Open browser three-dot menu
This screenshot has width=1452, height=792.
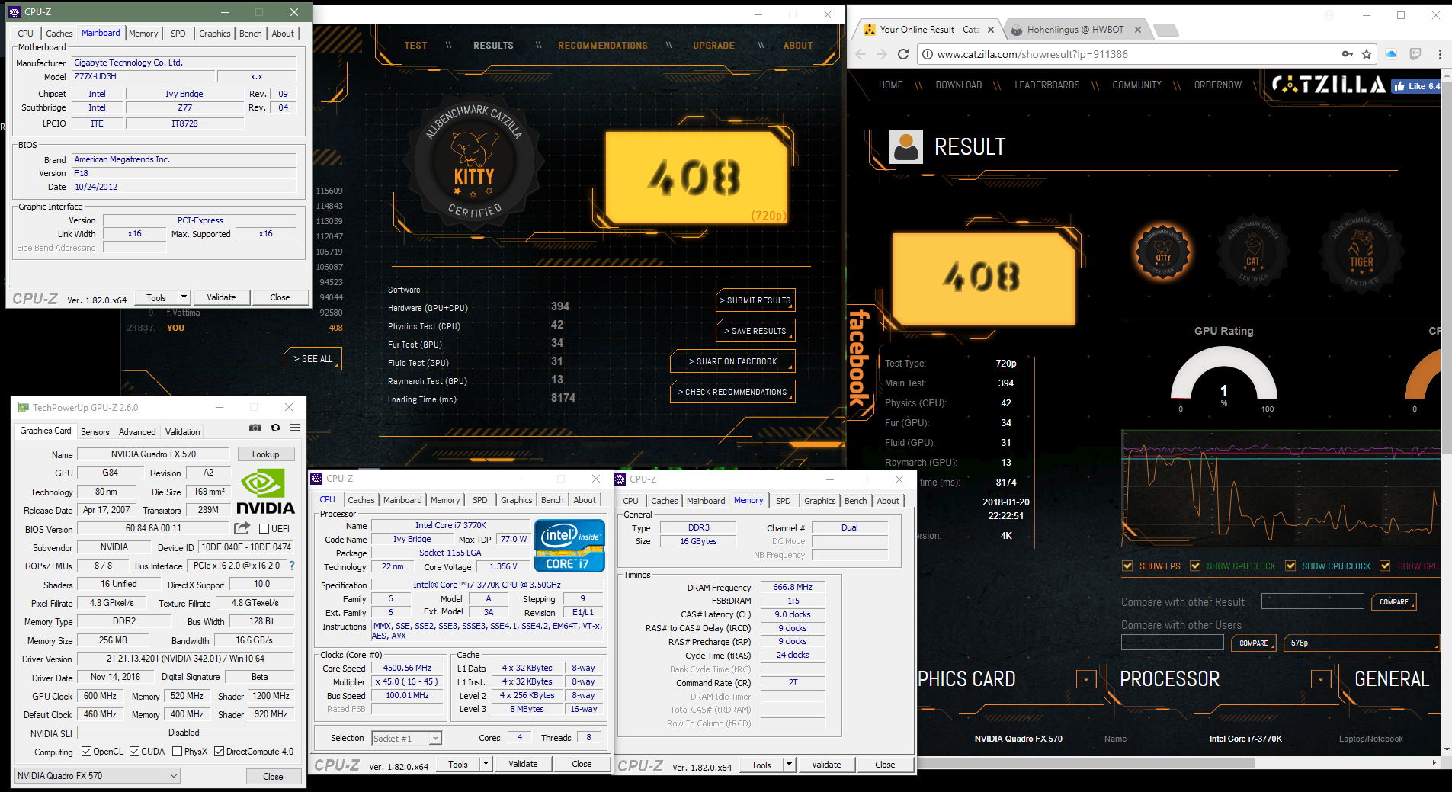[1440, 54]
